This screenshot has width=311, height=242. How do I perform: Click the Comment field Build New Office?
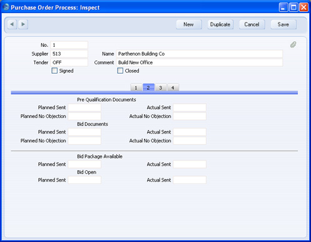(x=200, y=62)
